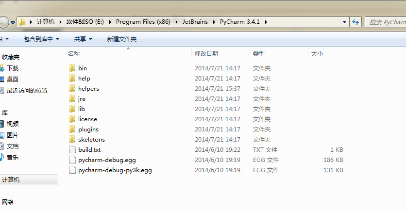Click PyCharm 3.4.1 breadcrumb
Viewport: 406px width, 210px height.
click(240, 22)
